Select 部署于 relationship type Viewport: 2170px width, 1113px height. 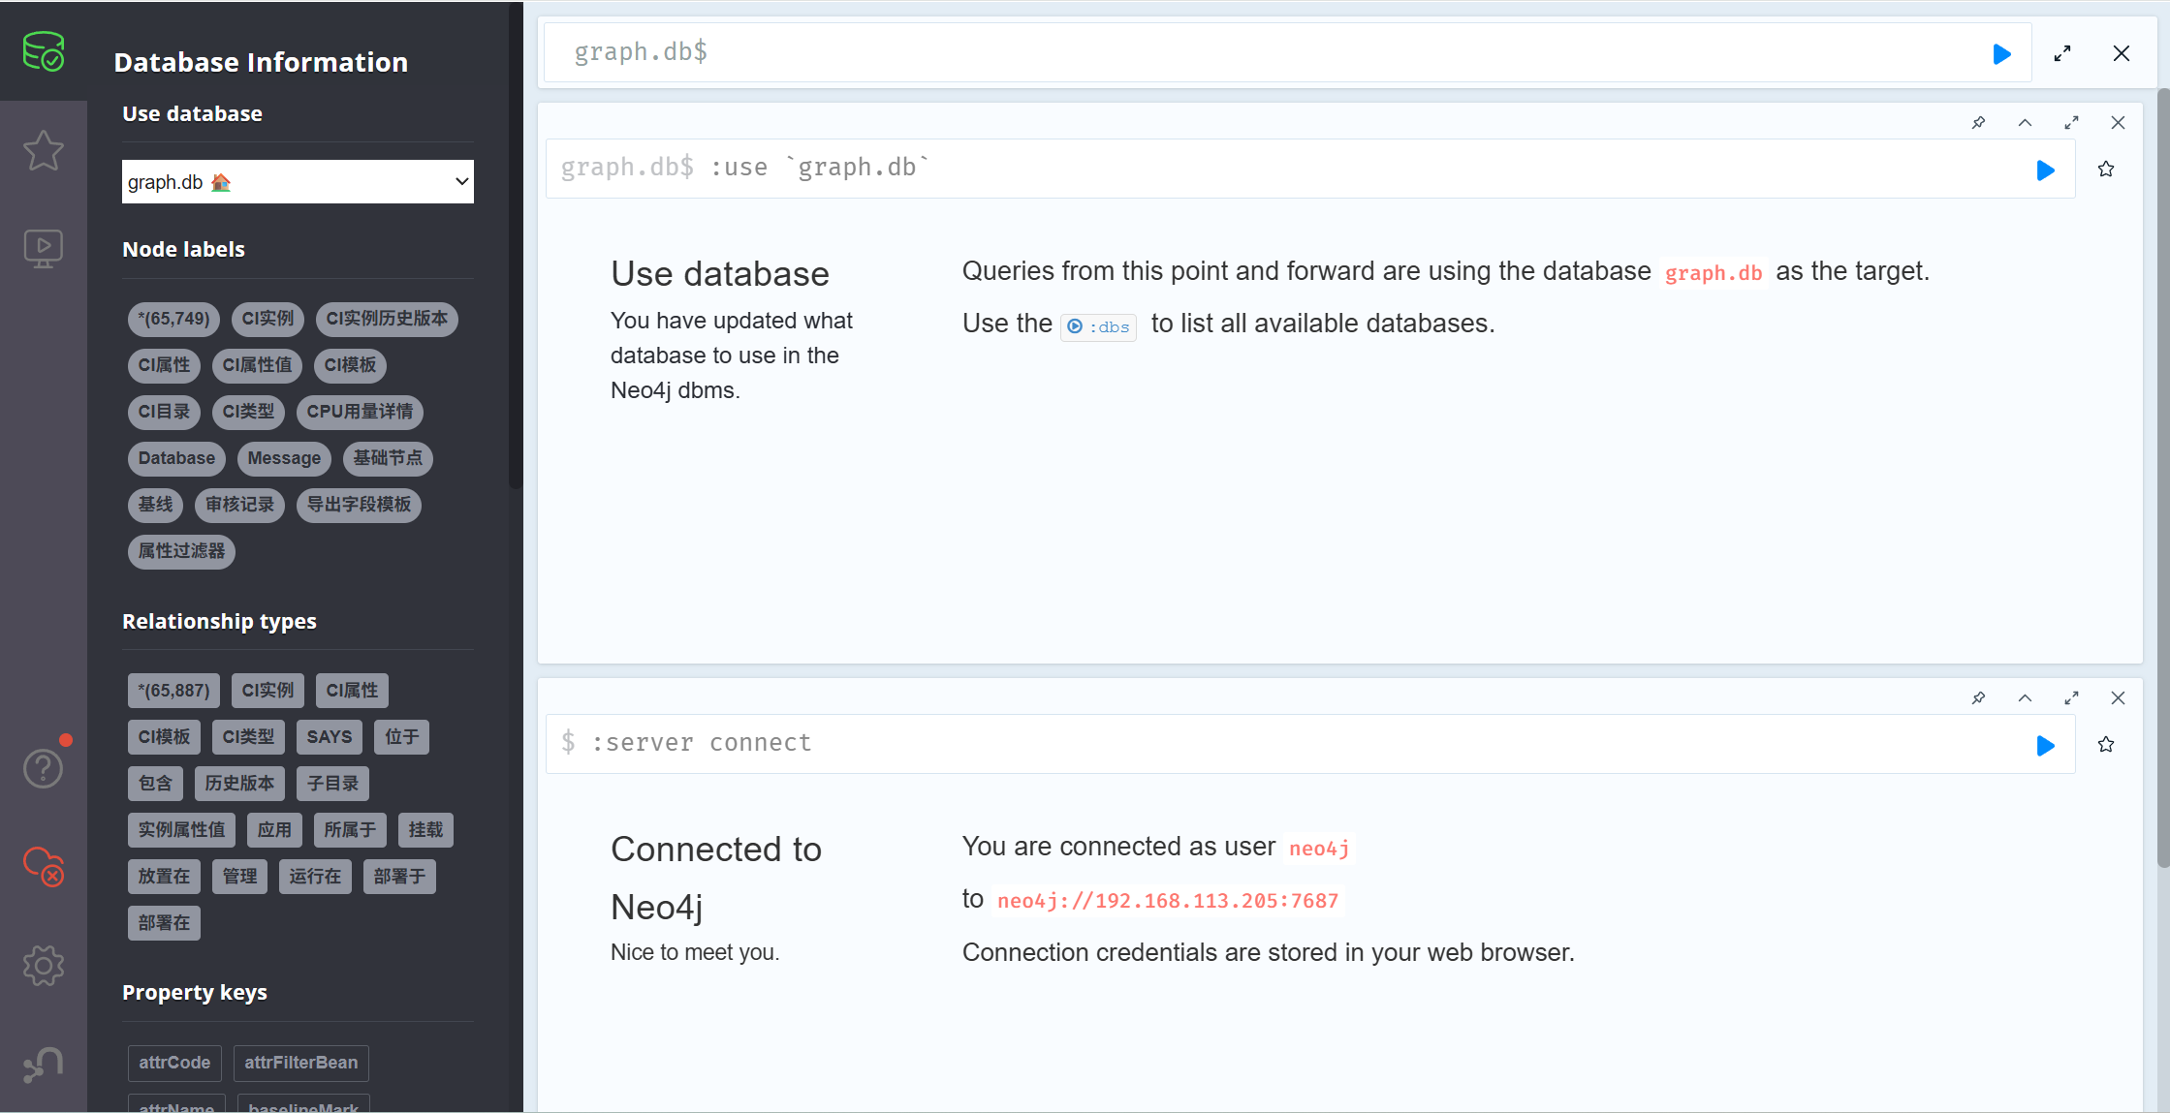click(399, 877)
